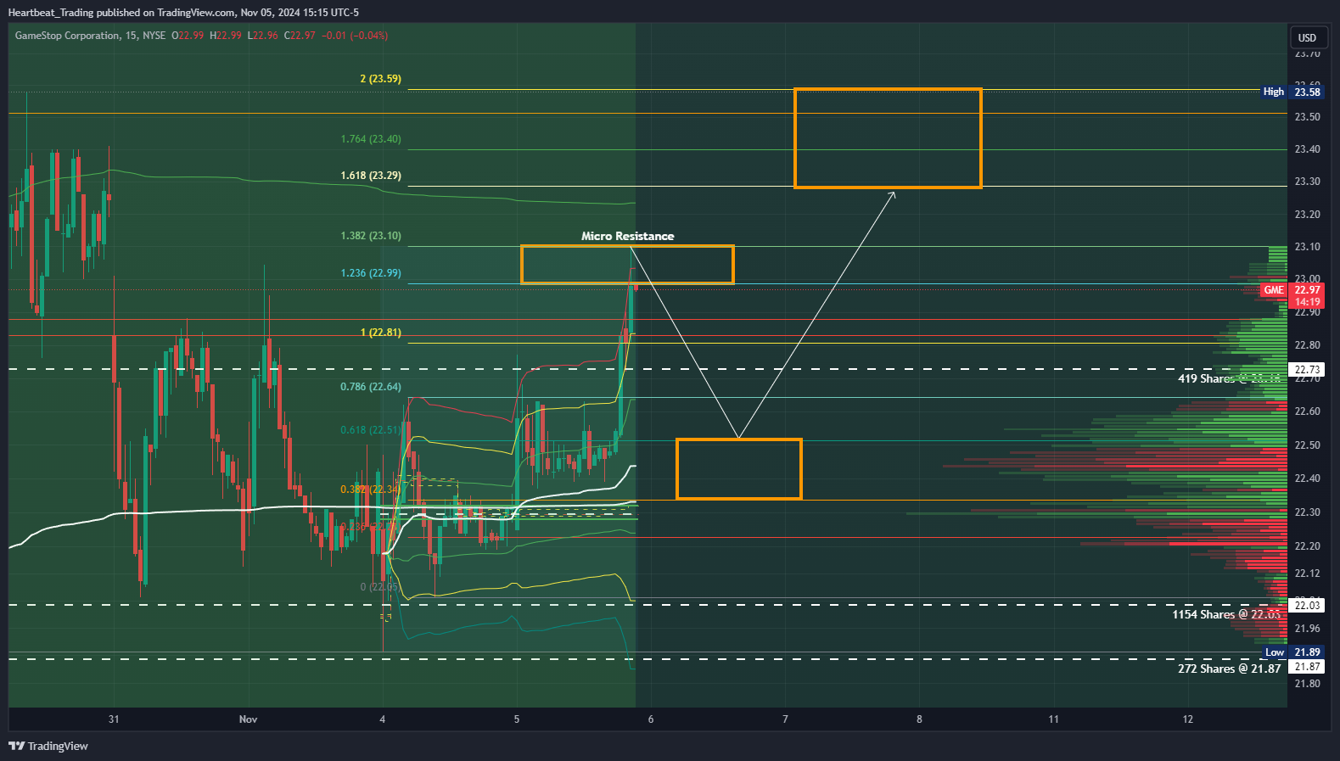
Task: Click 22.80 on the price scale
Action: pyautogui.click(x=1307, y=344)
